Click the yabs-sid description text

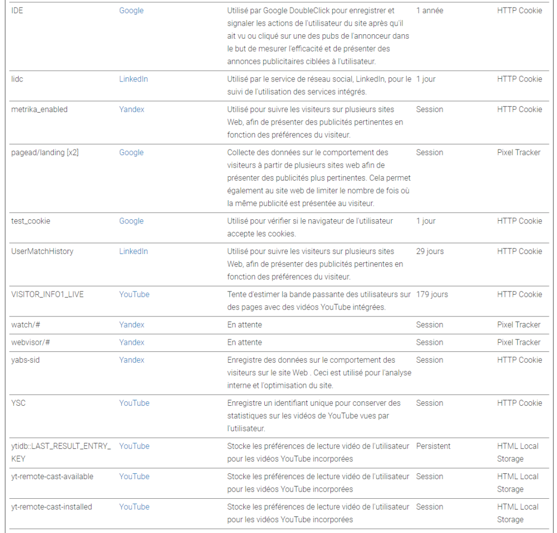click(319, 373)
